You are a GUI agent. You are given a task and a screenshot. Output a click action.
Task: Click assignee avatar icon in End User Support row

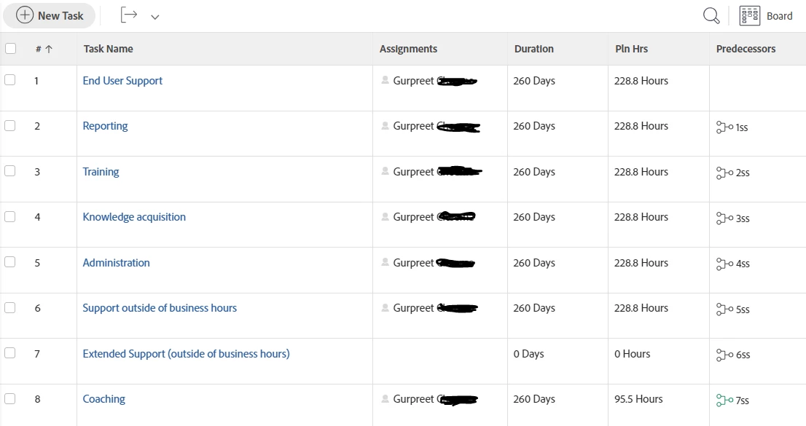pyautogui.click(x=385, y=80)
